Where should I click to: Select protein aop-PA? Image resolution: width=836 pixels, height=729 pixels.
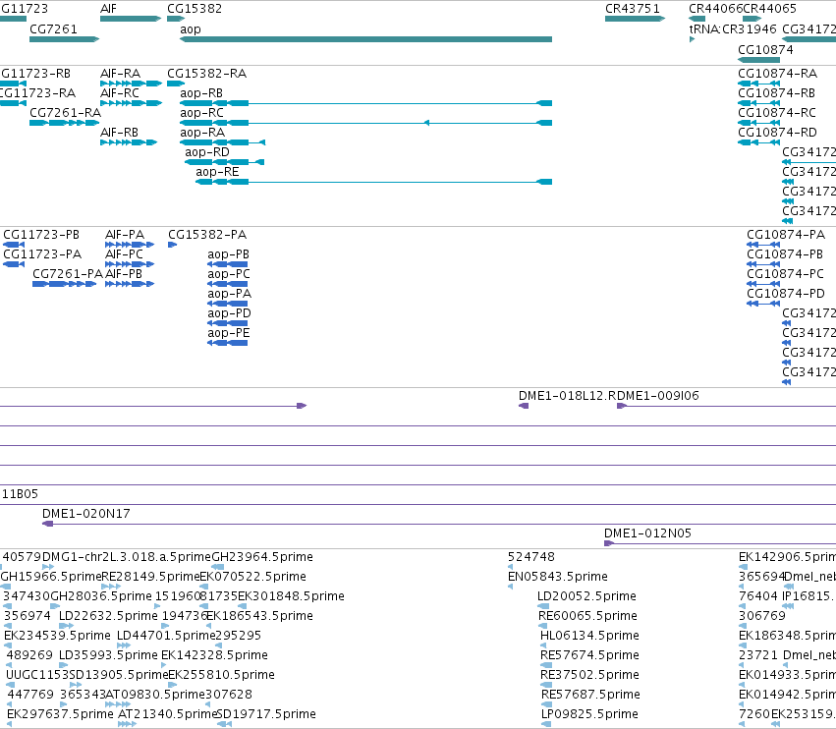(228, 304)
